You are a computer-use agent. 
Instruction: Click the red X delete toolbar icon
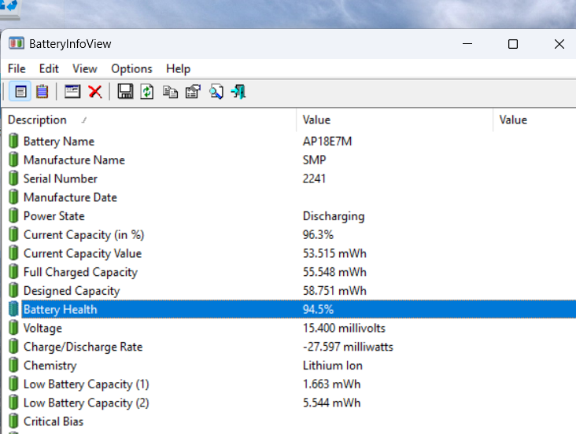tap(95, 91)
